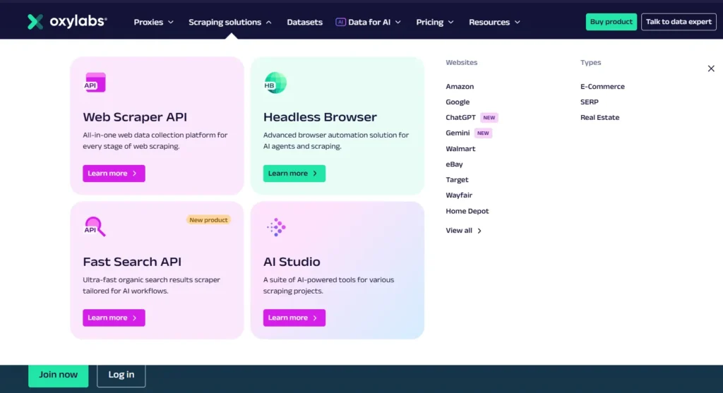Click the New product badge
This screenshot has width=723, height=393.
(208, 220)
